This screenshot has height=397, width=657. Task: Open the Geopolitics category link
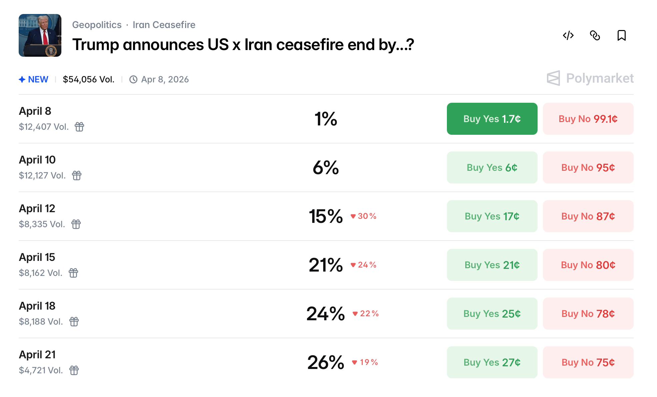97,25
